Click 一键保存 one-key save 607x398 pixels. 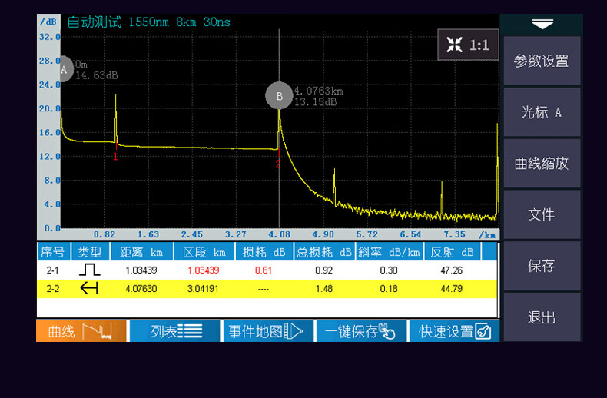361,331
